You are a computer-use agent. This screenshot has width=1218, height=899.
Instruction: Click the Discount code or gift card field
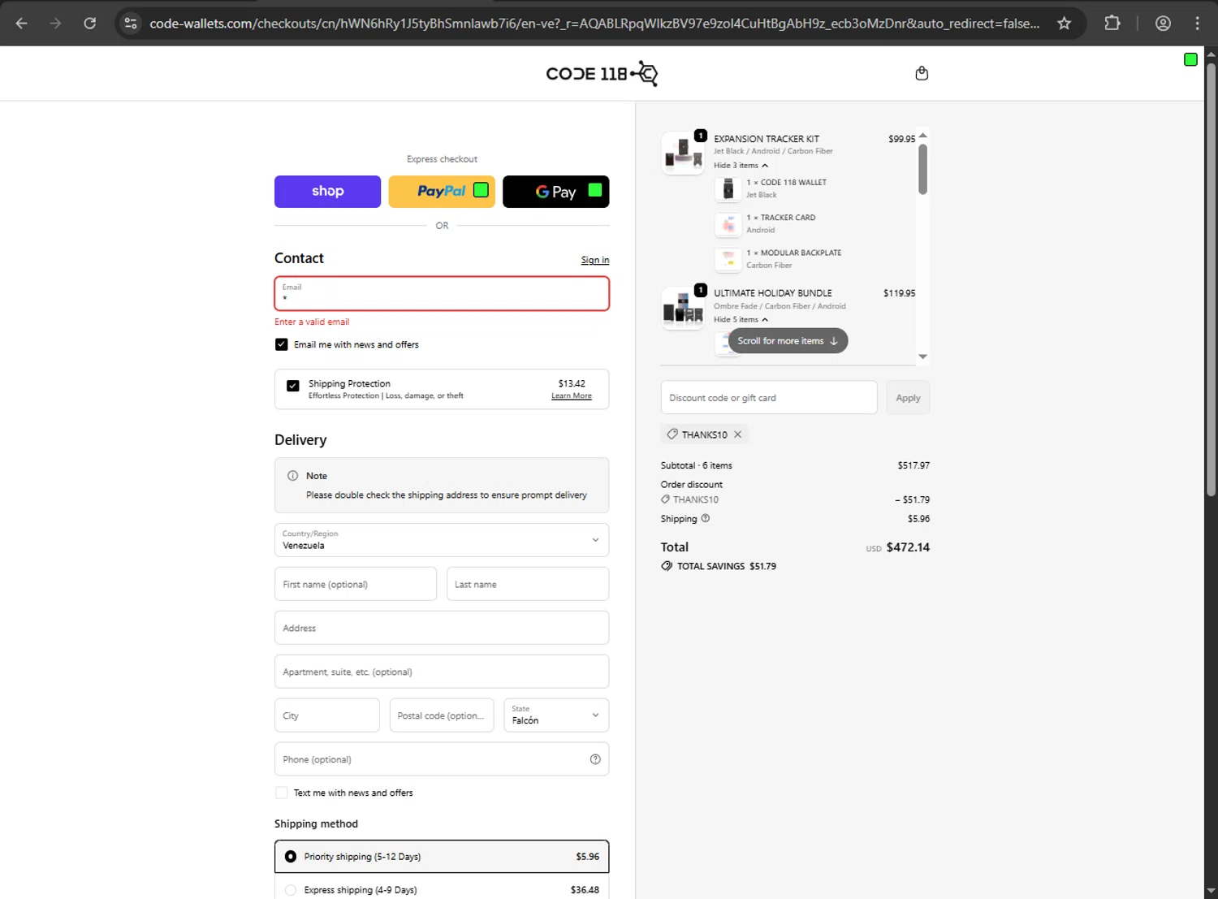click(x=768, y=398)
